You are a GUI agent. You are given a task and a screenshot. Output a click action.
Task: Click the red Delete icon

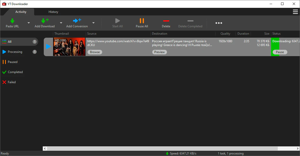click(x=166, y=21)
